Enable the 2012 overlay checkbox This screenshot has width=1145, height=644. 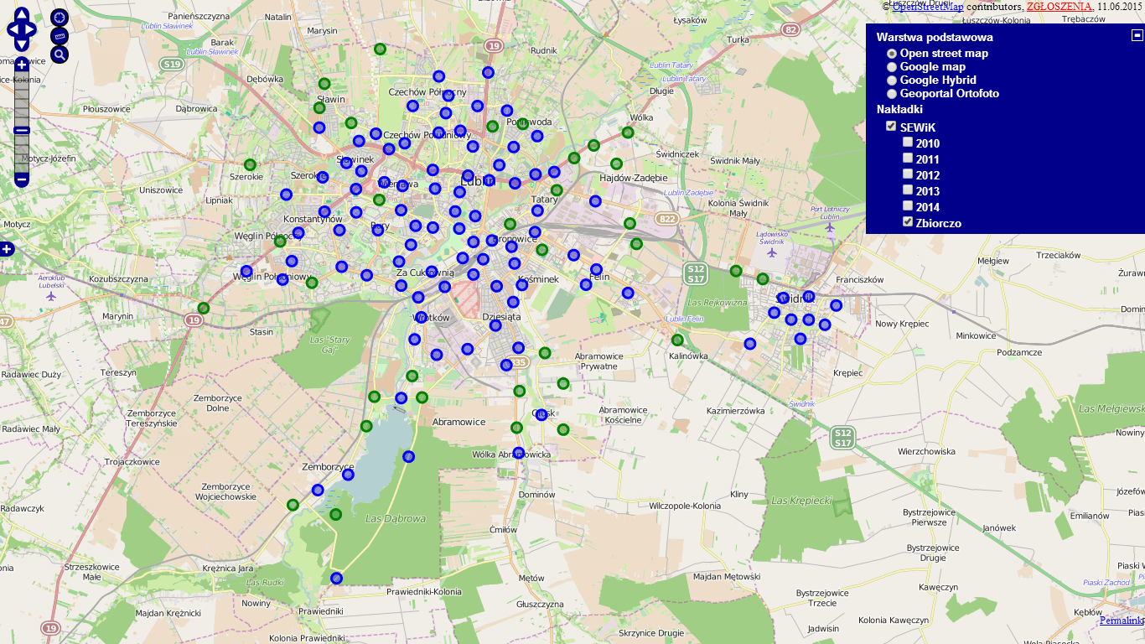tap(908, 174)
